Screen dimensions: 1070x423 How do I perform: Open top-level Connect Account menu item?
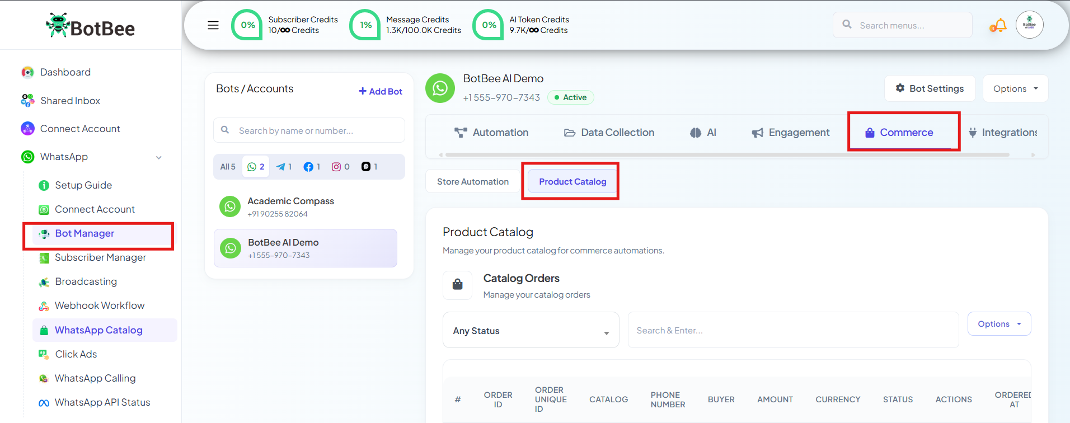click(80, 129)
